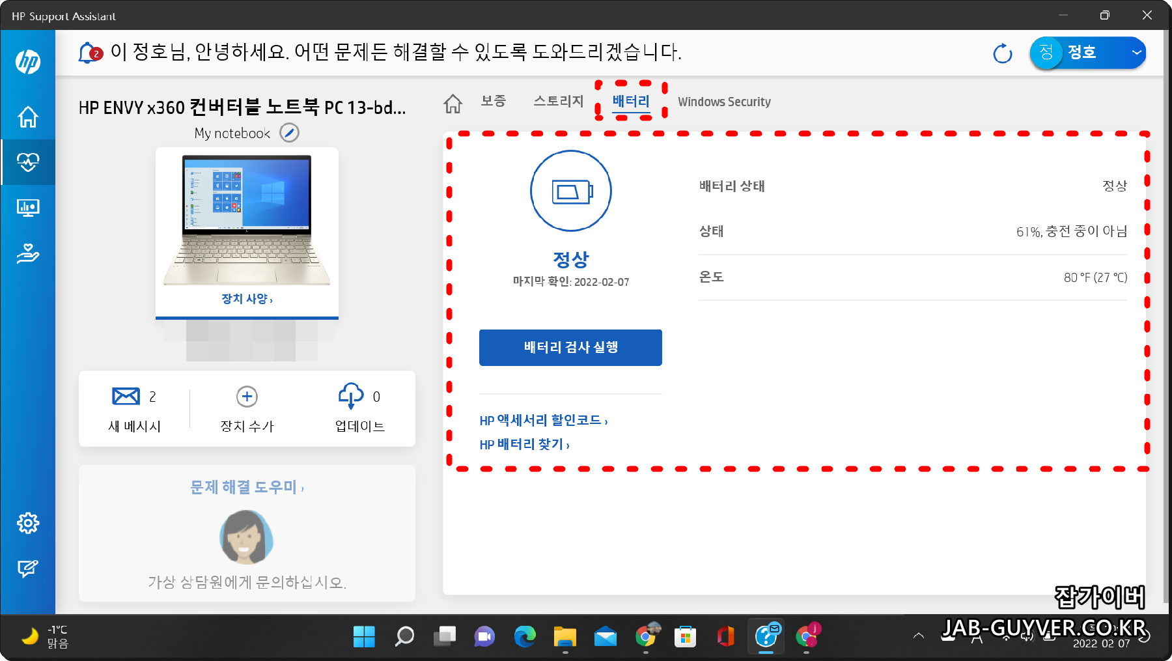Viewport: 1172px width, 661px height.
Task: Click the virtual agent avatar
Action: [246, 537]
